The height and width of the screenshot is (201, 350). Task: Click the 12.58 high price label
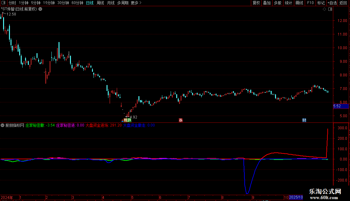[11, 14]
